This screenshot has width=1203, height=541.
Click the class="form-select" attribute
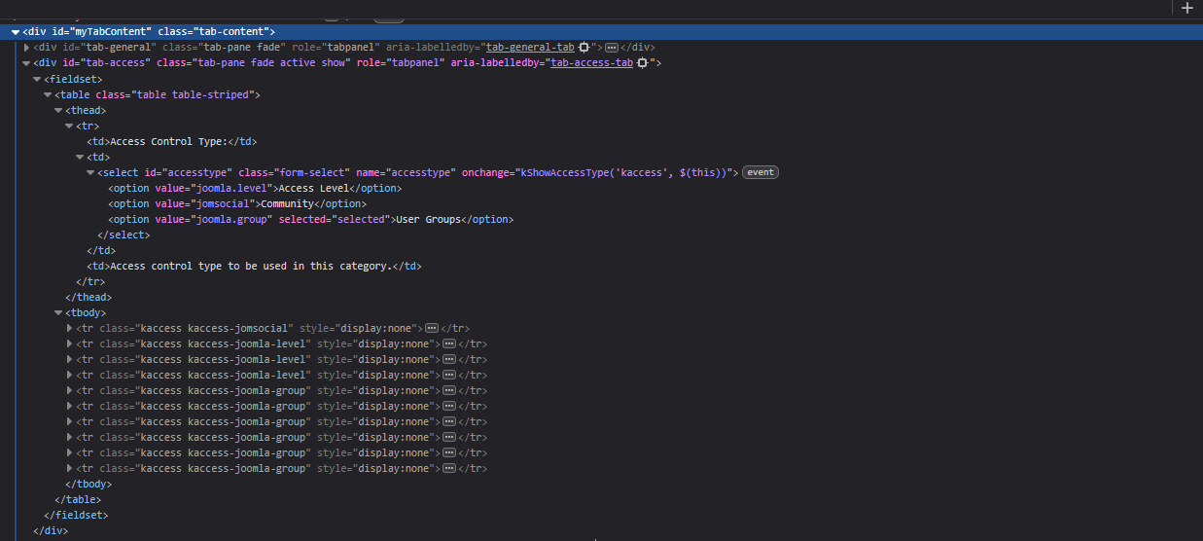[x=294, y=172]
